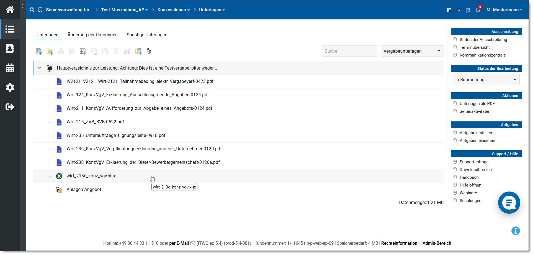Click the add folder toolbar icon
533x255 pixels.
click(x=50, y=51)
